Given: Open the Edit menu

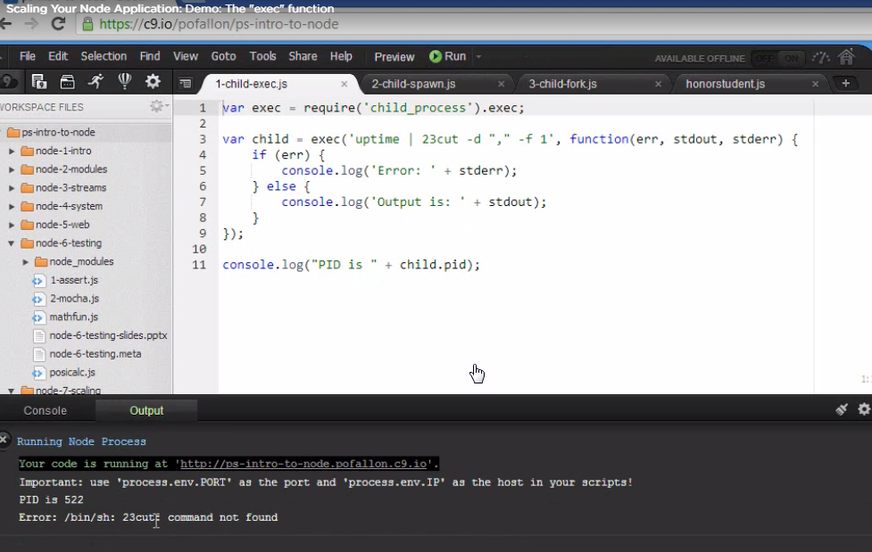Looking at the screenshot, I should click(58, 56).
